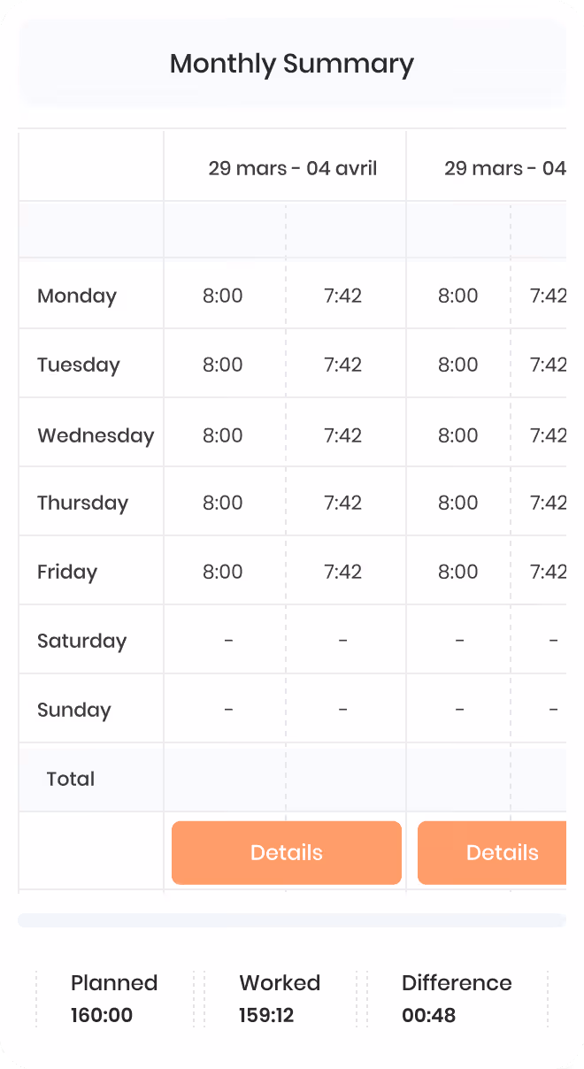Select the Friday row label
The image size is (584, 1069).
click(67, 572)
